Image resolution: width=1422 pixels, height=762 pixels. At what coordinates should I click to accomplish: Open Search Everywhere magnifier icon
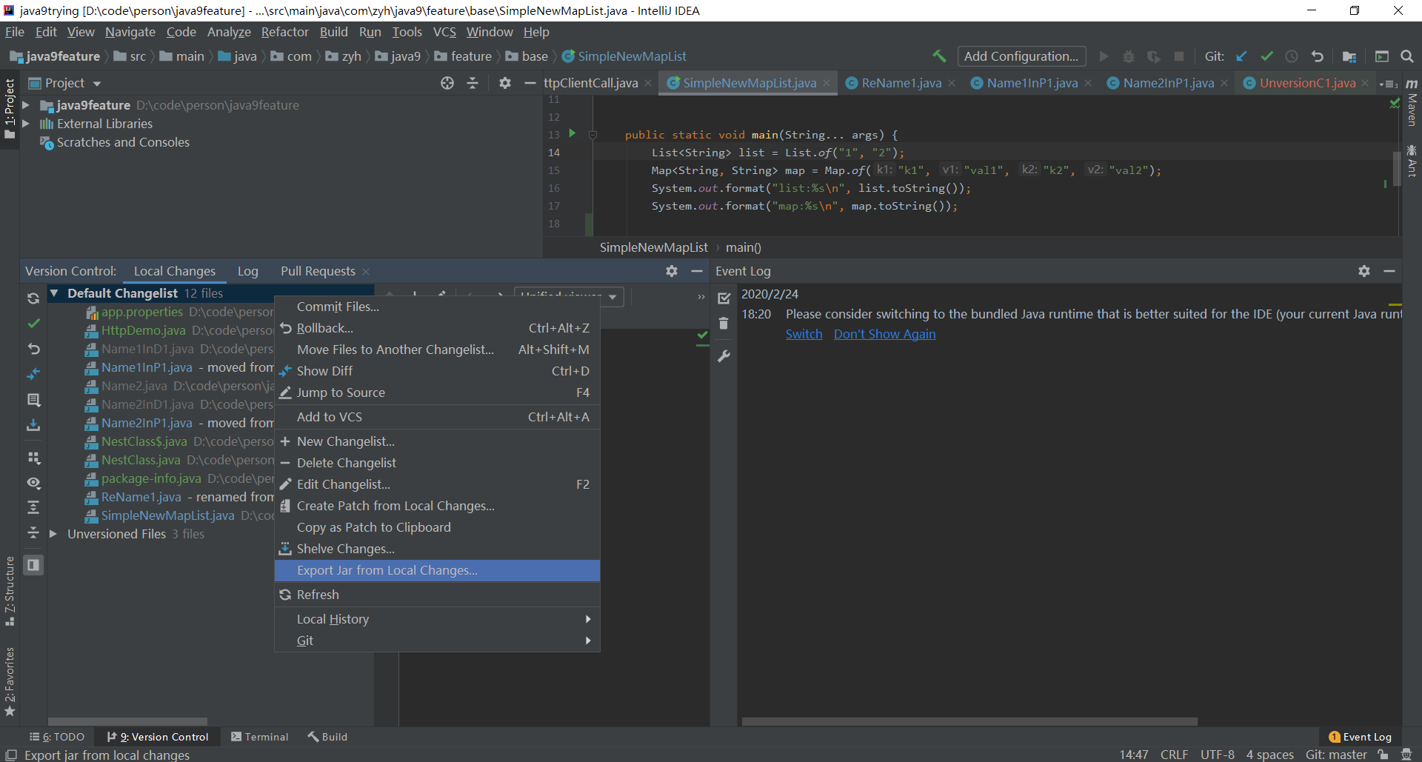tap(1407, 56)
